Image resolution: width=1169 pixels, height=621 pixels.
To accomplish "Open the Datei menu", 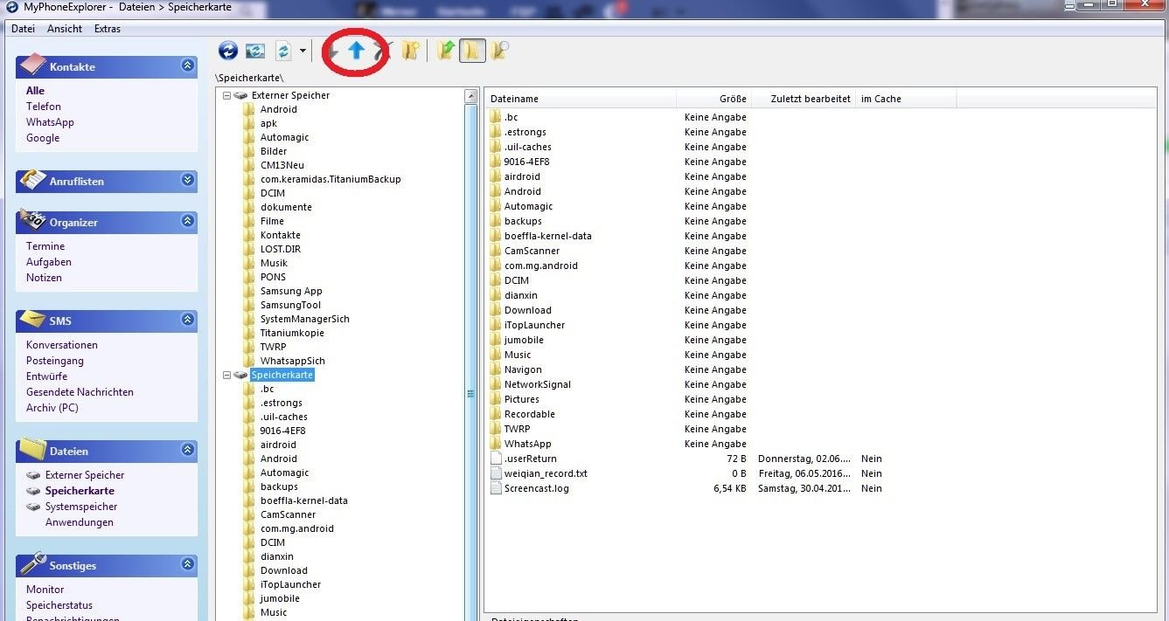I will [24, 29].
